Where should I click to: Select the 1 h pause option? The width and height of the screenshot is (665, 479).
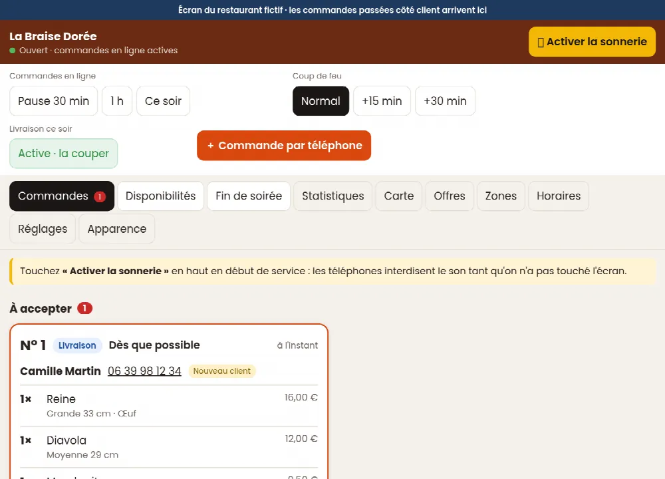click(117, 101)
